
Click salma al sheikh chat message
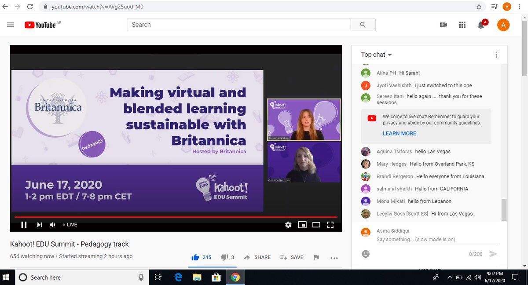coord(441,189)
